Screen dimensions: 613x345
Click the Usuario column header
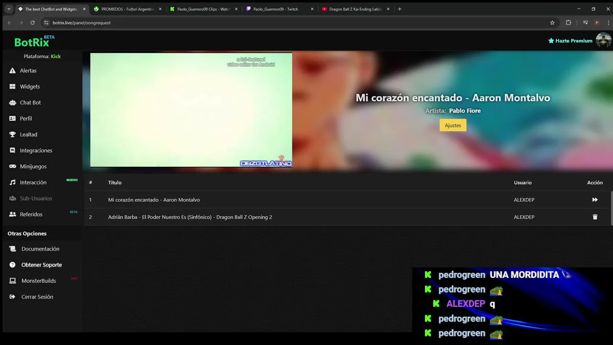522,183
